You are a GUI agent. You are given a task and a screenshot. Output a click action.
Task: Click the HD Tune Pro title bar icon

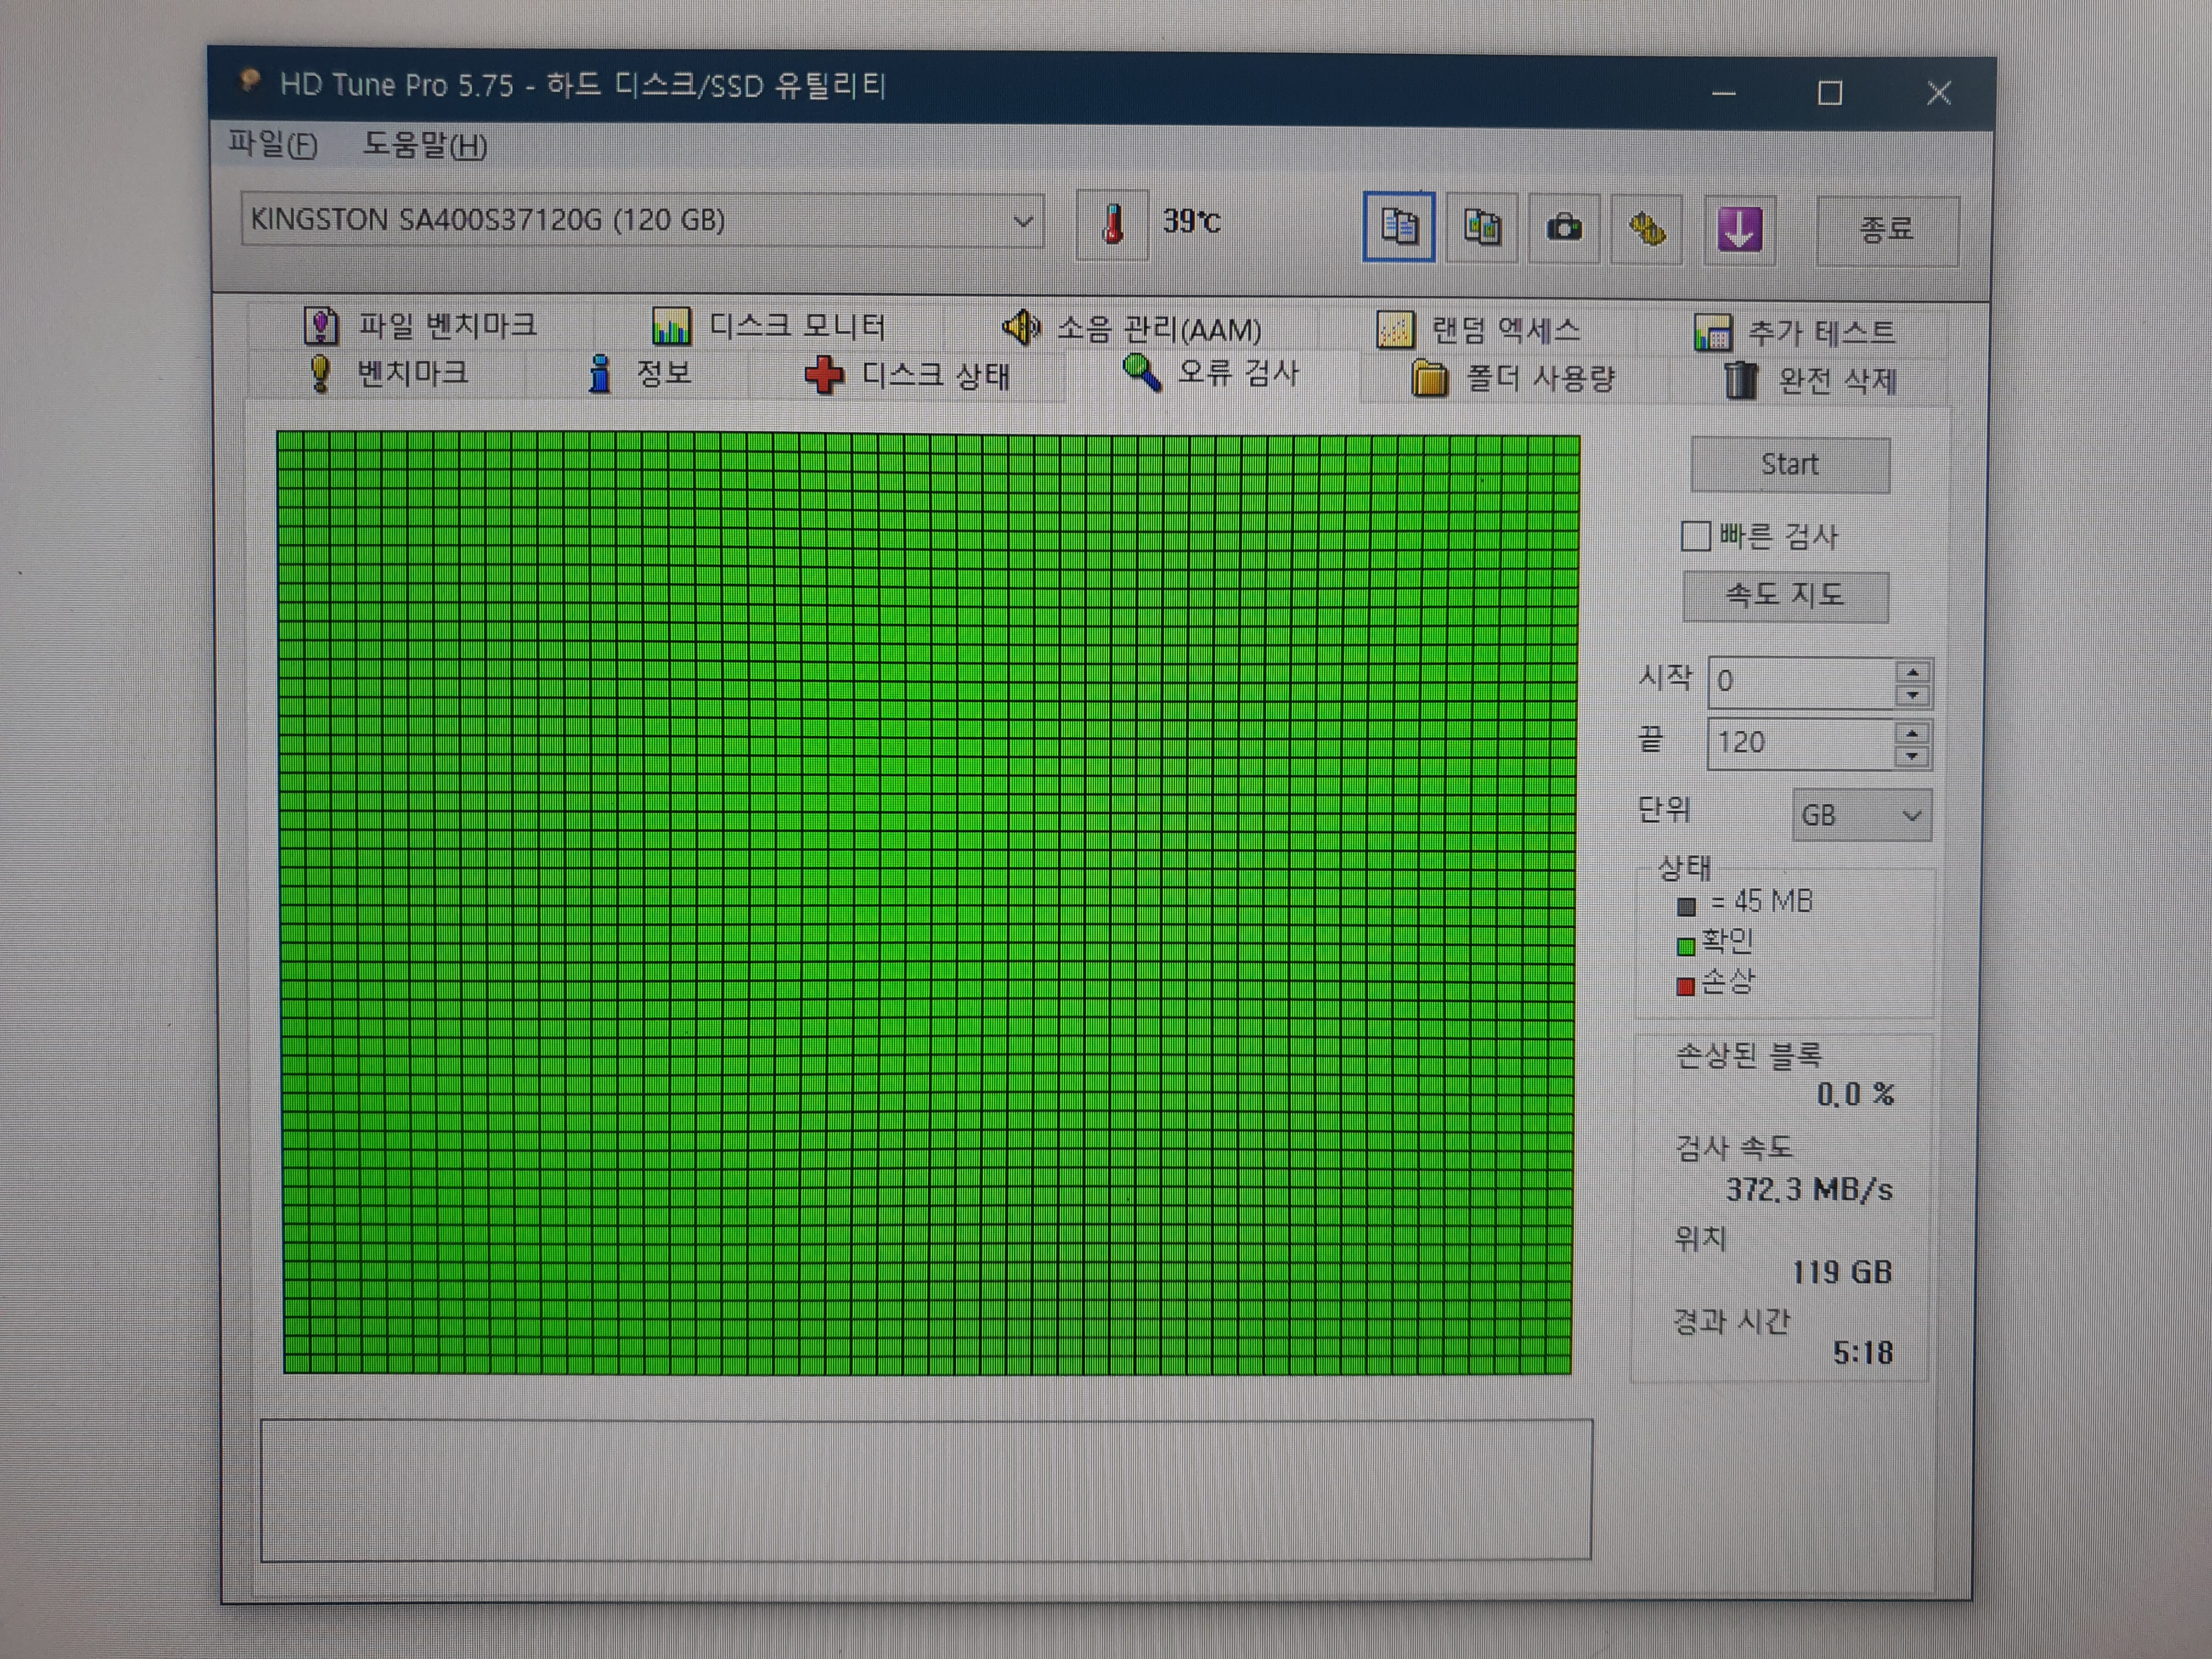pyautogui.click(x=249, y=80)
